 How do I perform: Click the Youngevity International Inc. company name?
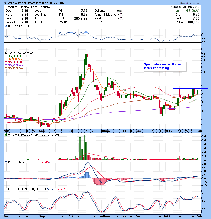point(31,3)
